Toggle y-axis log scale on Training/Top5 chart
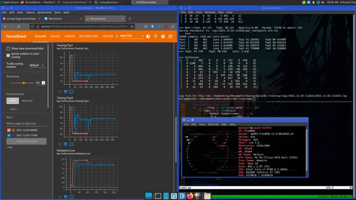Viewport: 356px width, 200px height. (65, 144)
